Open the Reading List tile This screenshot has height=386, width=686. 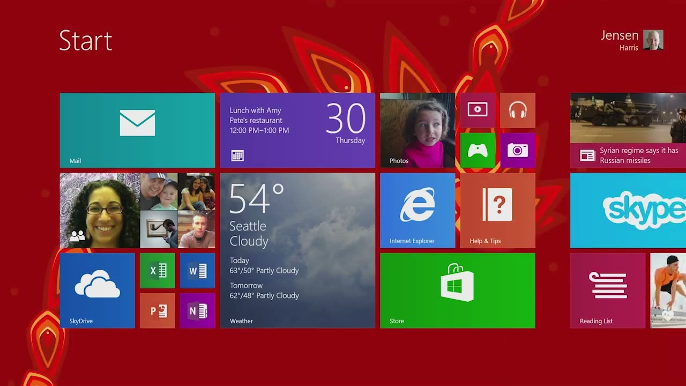608,291
